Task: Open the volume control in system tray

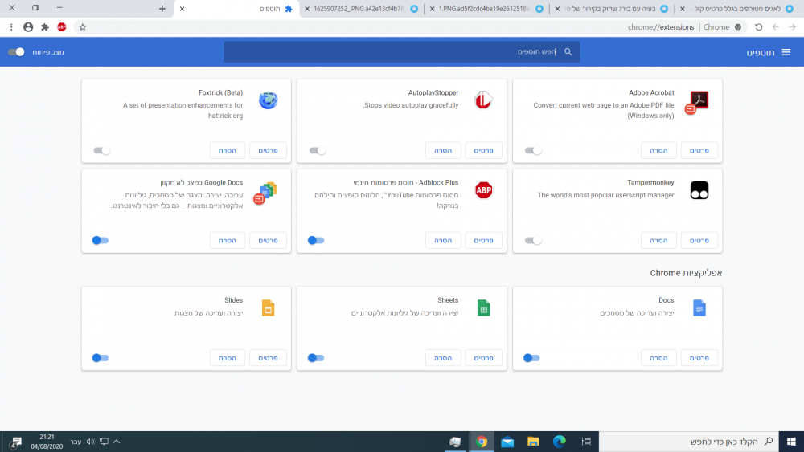Action: 91,442
